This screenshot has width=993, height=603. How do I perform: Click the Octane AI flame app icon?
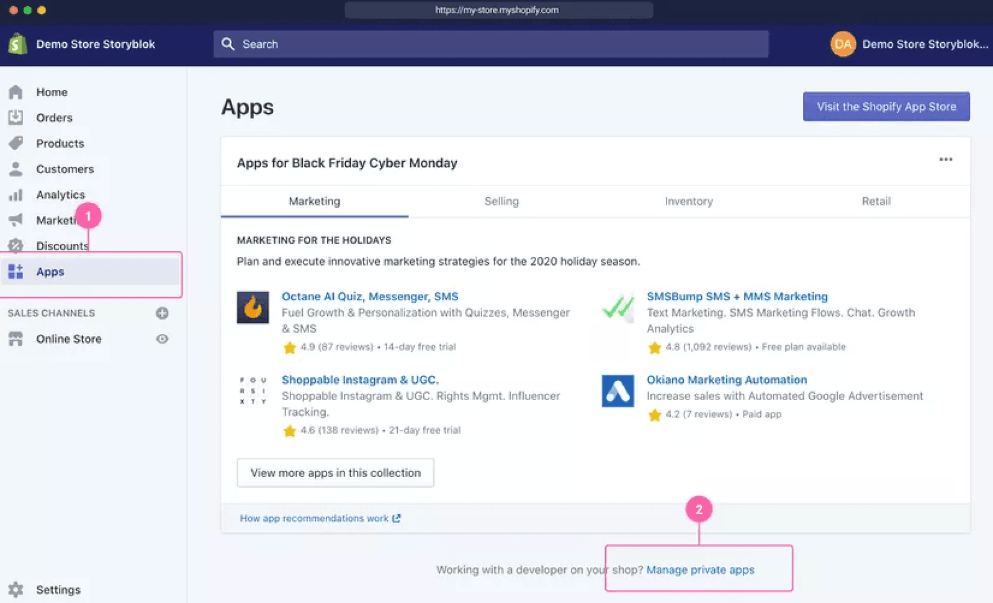pyautogui.click(x=253, y=307)
